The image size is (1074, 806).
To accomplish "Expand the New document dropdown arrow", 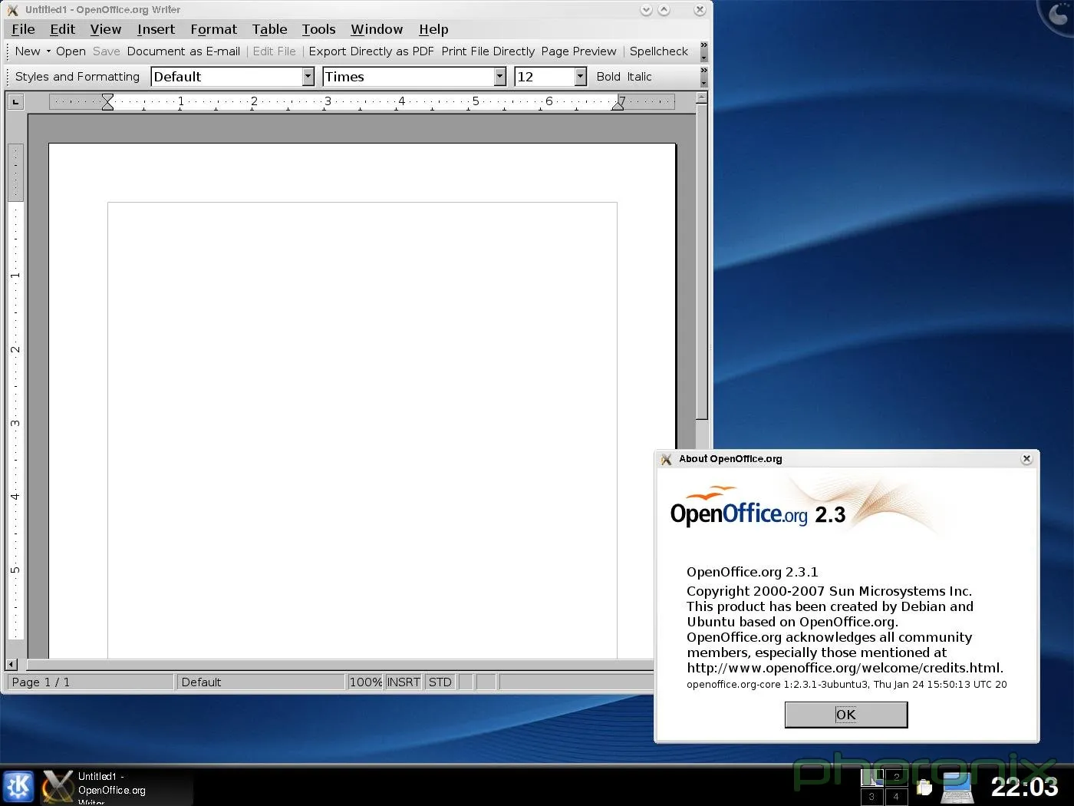I will click(x=48, y=51).
